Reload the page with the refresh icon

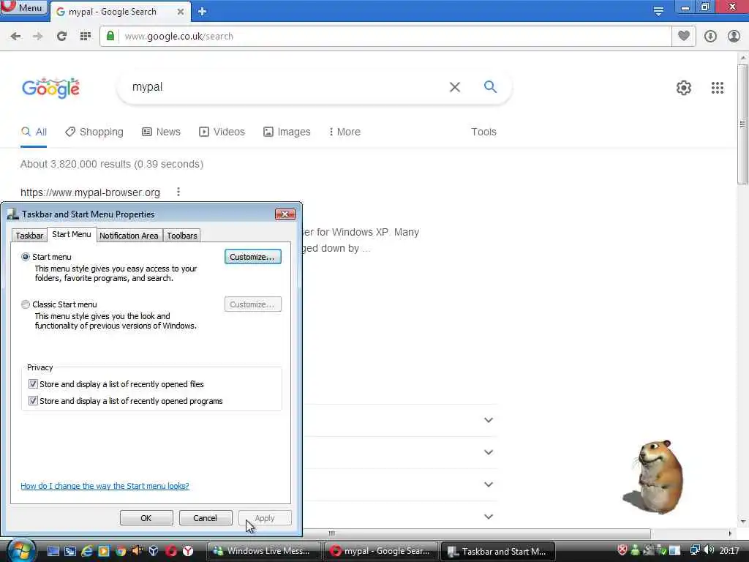(x=61, y=37)
